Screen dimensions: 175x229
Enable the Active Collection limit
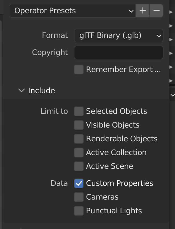[79, 153]
